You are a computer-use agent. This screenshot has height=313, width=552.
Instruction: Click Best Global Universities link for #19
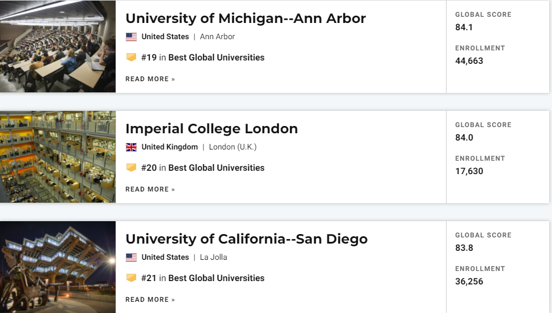pos(216,57)
